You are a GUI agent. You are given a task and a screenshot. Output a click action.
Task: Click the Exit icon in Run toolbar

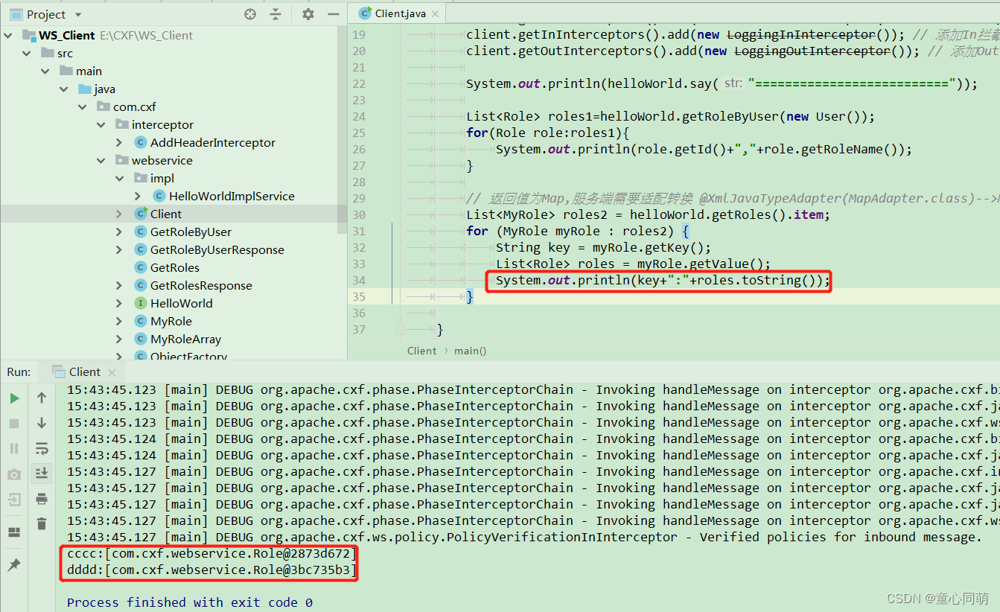point(14,500)
